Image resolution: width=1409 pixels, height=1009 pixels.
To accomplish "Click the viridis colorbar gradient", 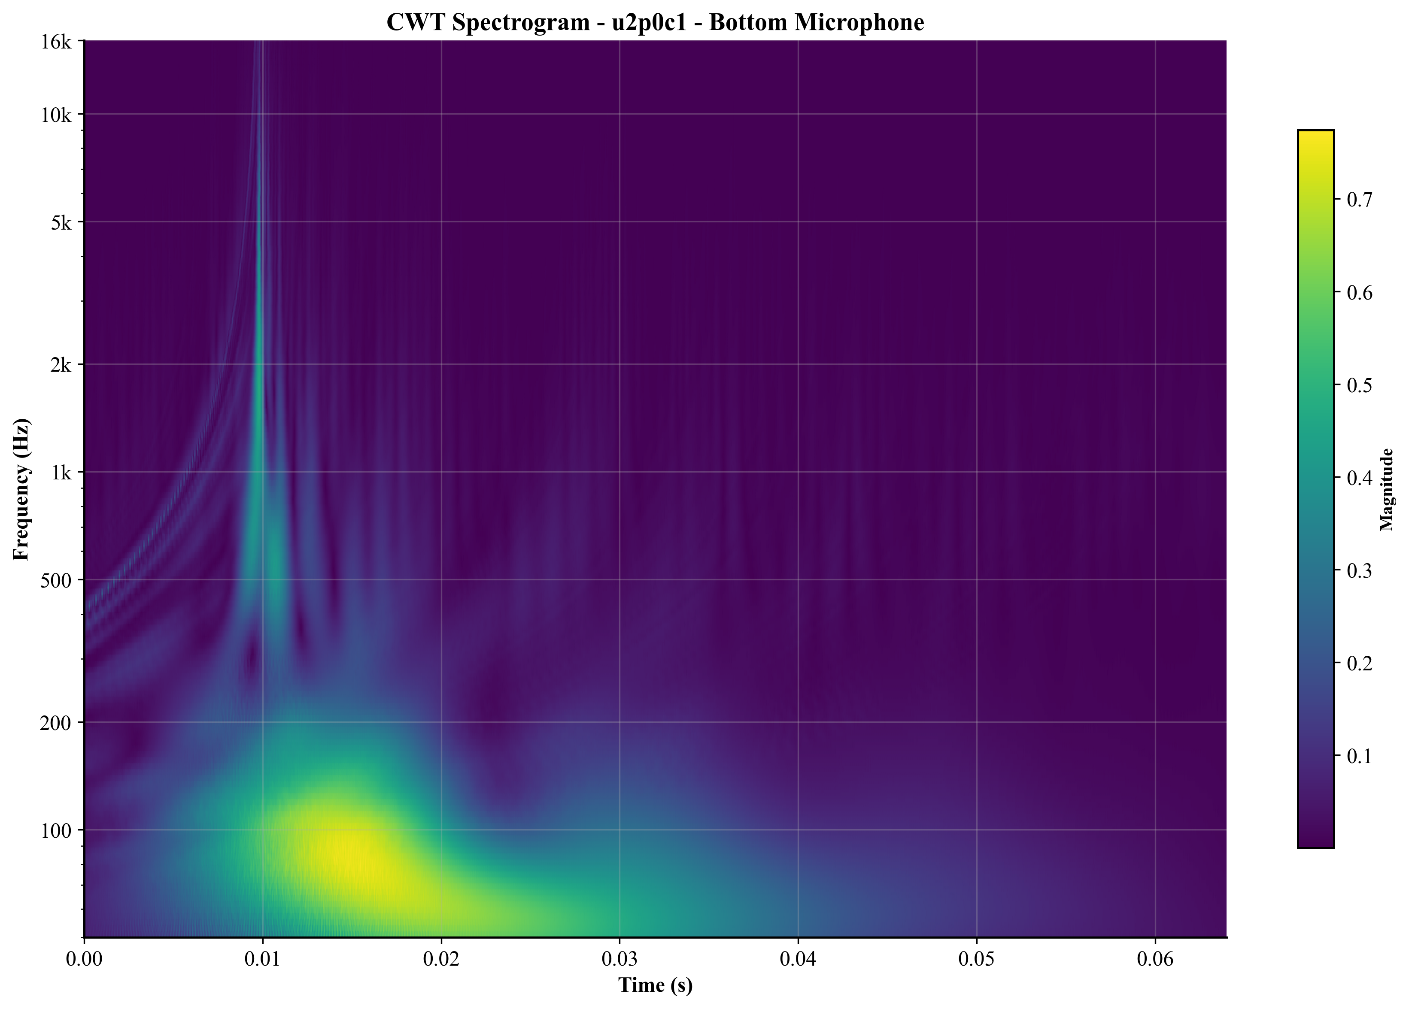I will pyautogui.click(x=1316, y=489).
